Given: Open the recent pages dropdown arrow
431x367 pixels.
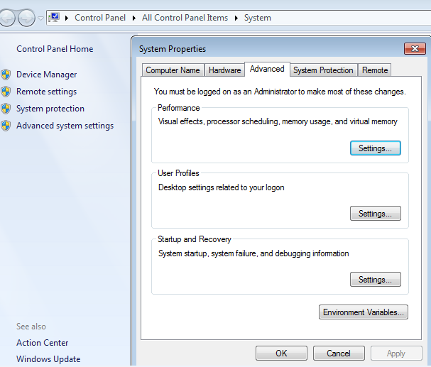Looking at the screenshot, I should 41,18.
